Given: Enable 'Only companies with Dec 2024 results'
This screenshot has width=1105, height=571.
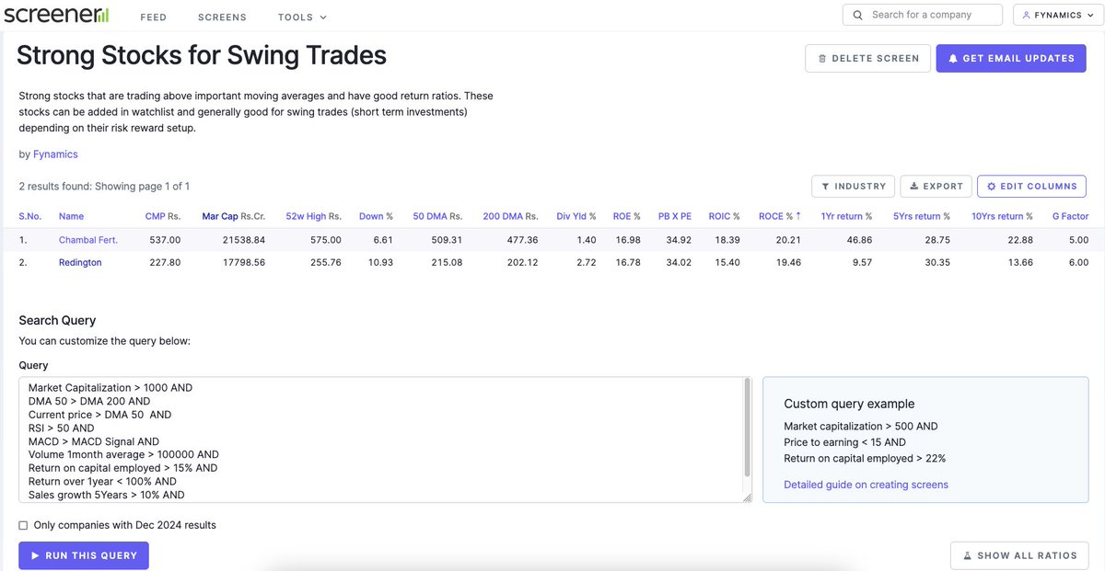Looking at the screenshot, I should point(23,524).
